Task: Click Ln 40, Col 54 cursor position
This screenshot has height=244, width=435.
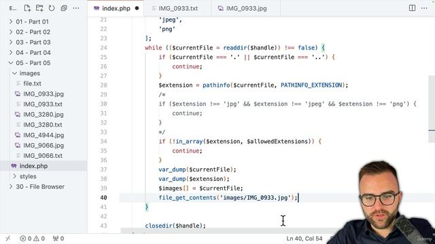Action: click(x=304, y=239)
